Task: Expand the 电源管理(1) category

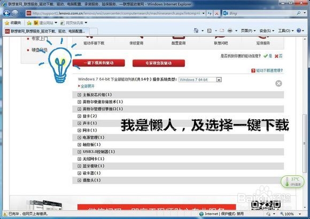Action: [79, 138]
